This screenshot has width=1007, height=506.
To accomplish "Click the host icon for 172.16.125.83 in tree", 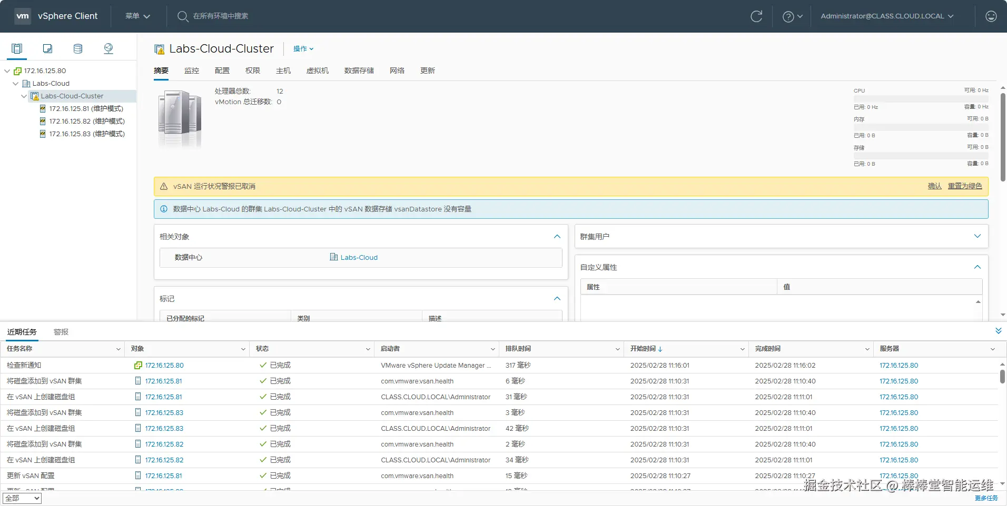I will coord(43,134).
